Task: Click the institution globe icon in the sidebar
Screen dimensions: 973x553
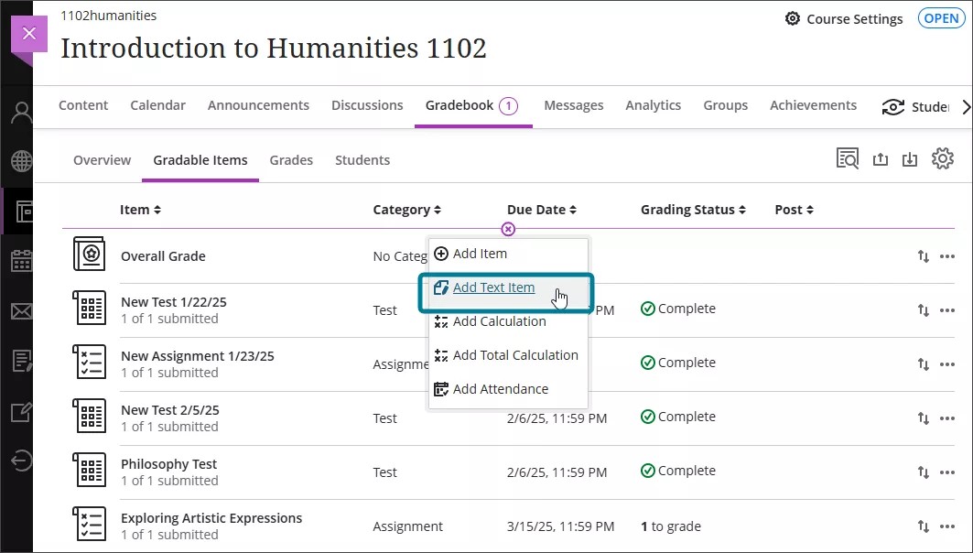Action: [20, 161]
